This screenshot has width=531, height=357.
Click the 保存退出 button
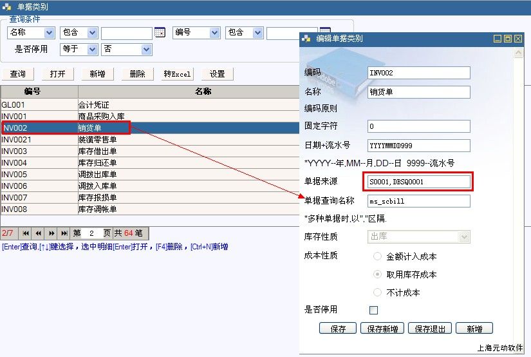point(430,329)
